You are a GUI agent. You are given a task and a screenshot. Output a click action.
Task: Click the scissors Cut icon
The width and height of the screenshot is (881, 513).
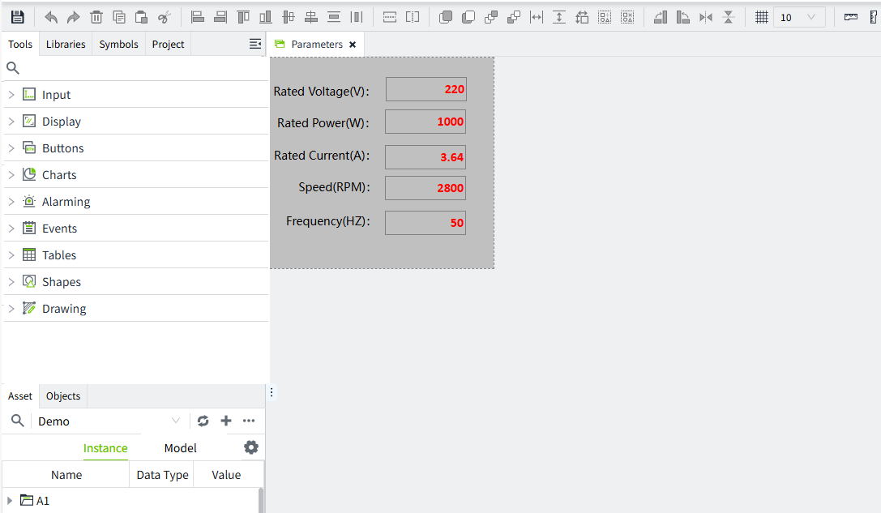click(164, 17)
